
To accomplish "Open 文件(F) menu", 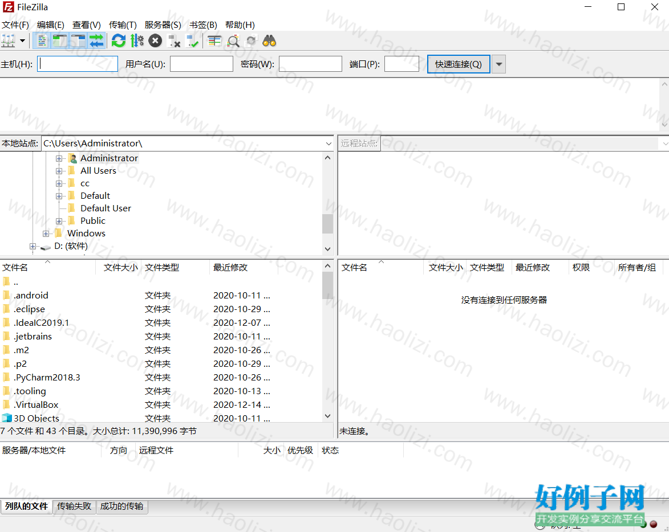I will 15,24.
